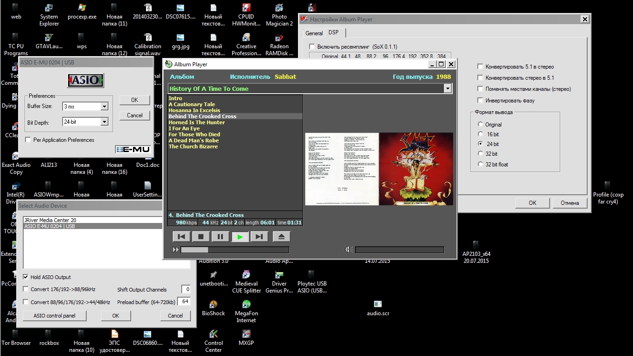Click Preload buffer input field
This screenshot has width=633, height=356.
[184, 302]
